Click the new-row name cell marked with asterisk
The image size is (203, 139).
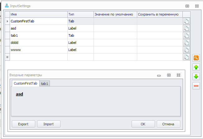click(x=39, y=57)
